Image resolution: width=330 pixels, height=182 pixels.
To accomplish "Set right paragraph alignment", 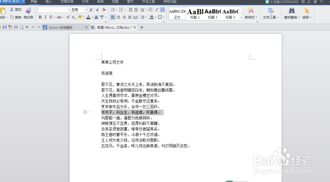I will [124, 17].
